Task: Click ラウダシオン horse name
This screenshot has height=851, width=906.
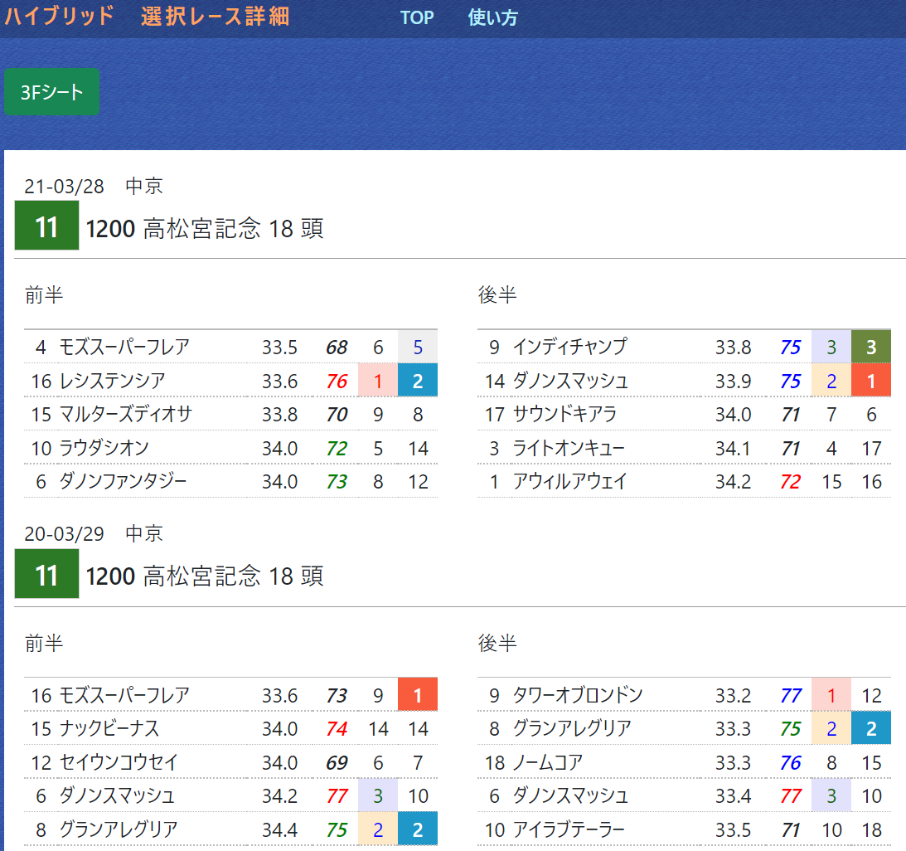Action: [104, 448]
